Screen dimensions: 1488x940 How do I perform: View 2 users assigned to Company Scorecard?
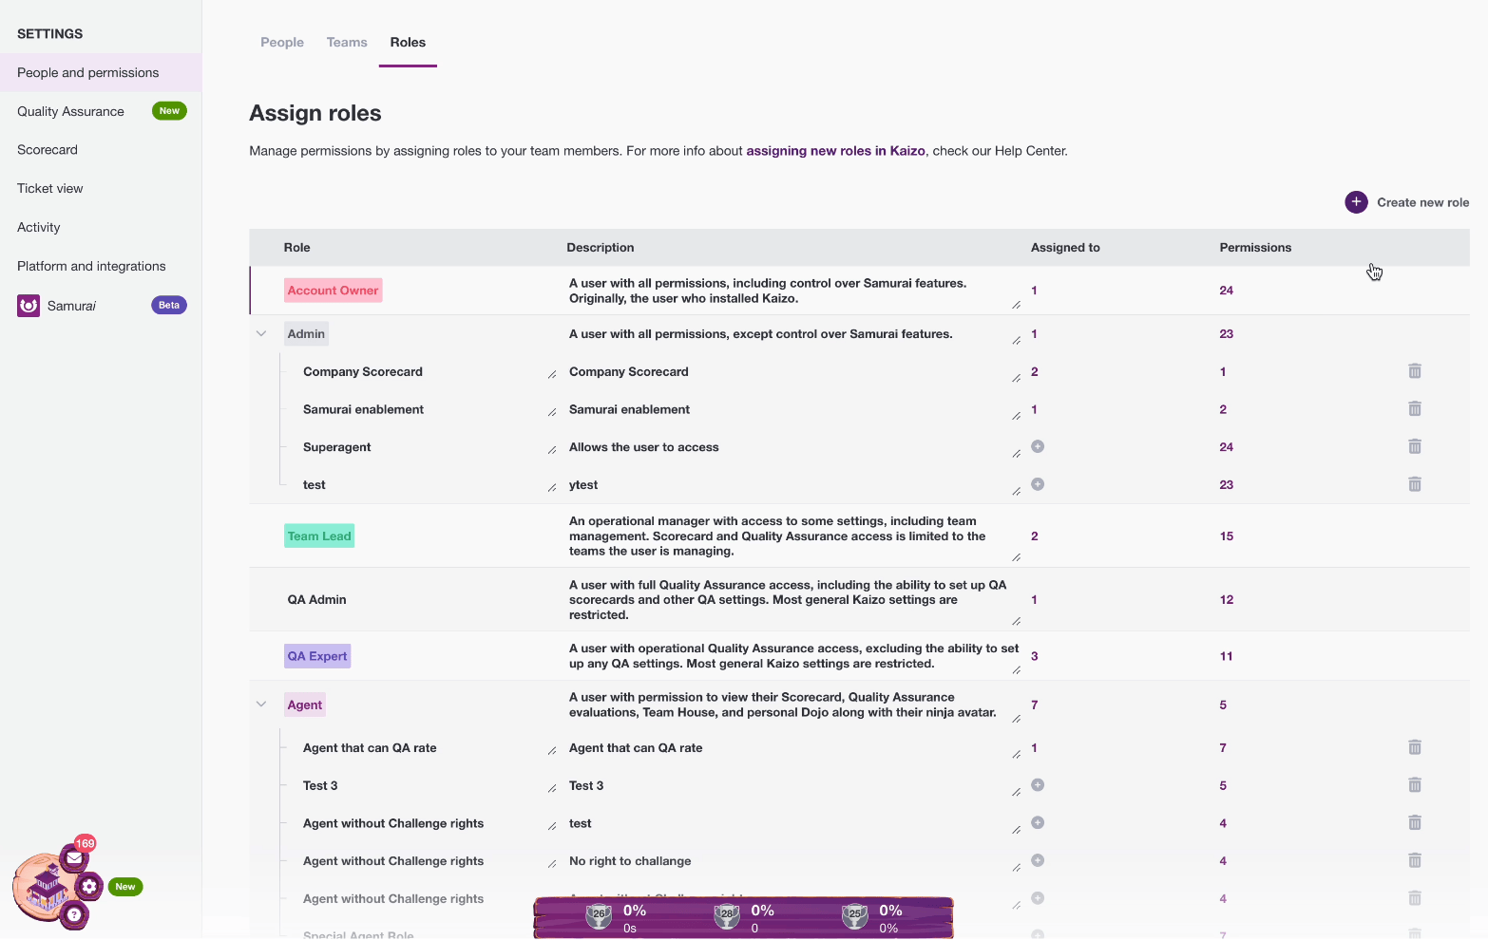(x=1035, y=371)
